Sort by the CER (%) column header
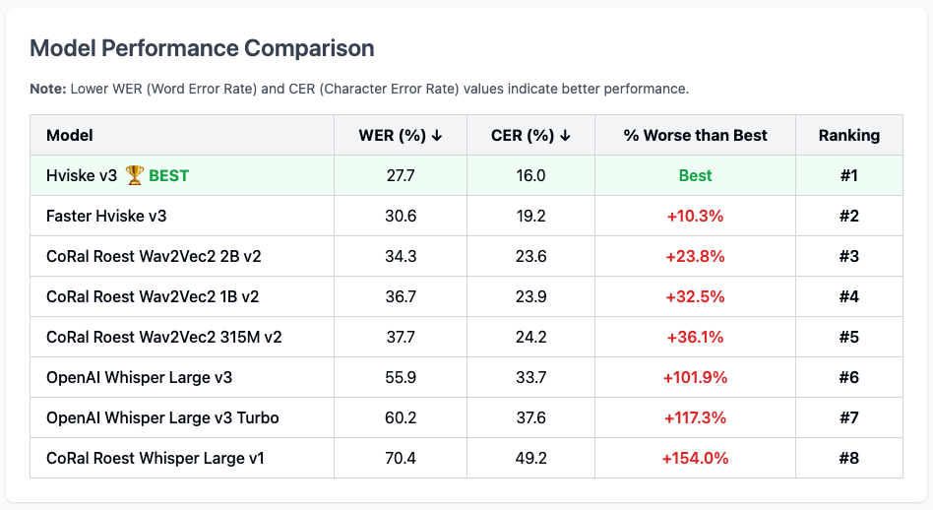Viewport: 933px width, 510px height. pos(530,135)
